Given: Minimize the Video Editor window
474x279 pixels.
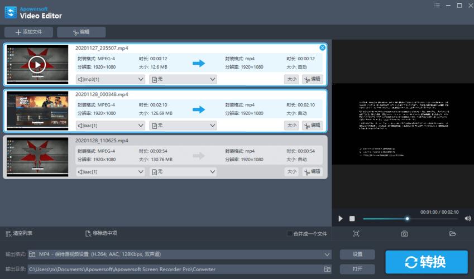Looking at the screenshot, I should pos(448,6).
